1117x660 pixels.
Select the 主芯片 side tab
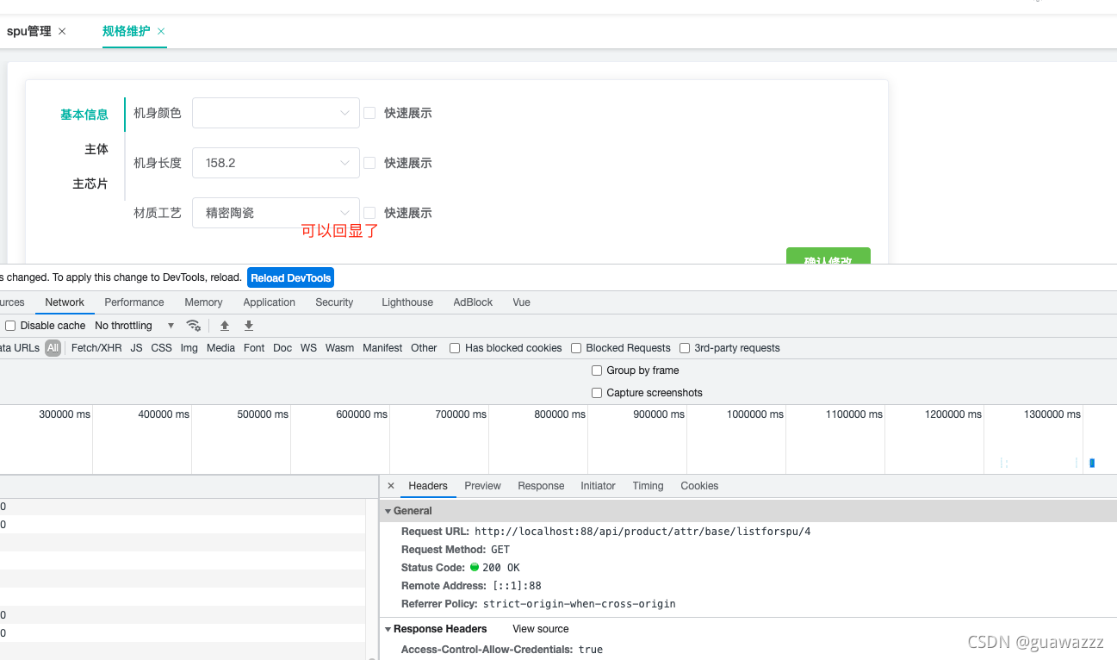(x=90, y=184)
